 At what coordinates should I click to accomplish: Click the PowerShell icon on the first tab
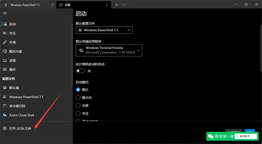[6, 5]
